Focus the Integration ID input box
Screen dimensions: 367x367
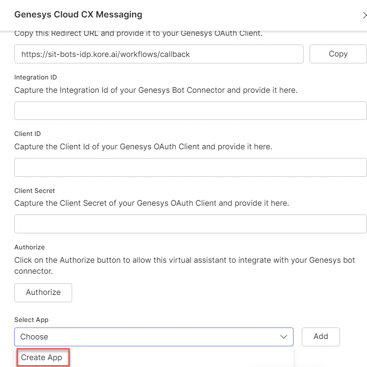click(x=190, y=111)
